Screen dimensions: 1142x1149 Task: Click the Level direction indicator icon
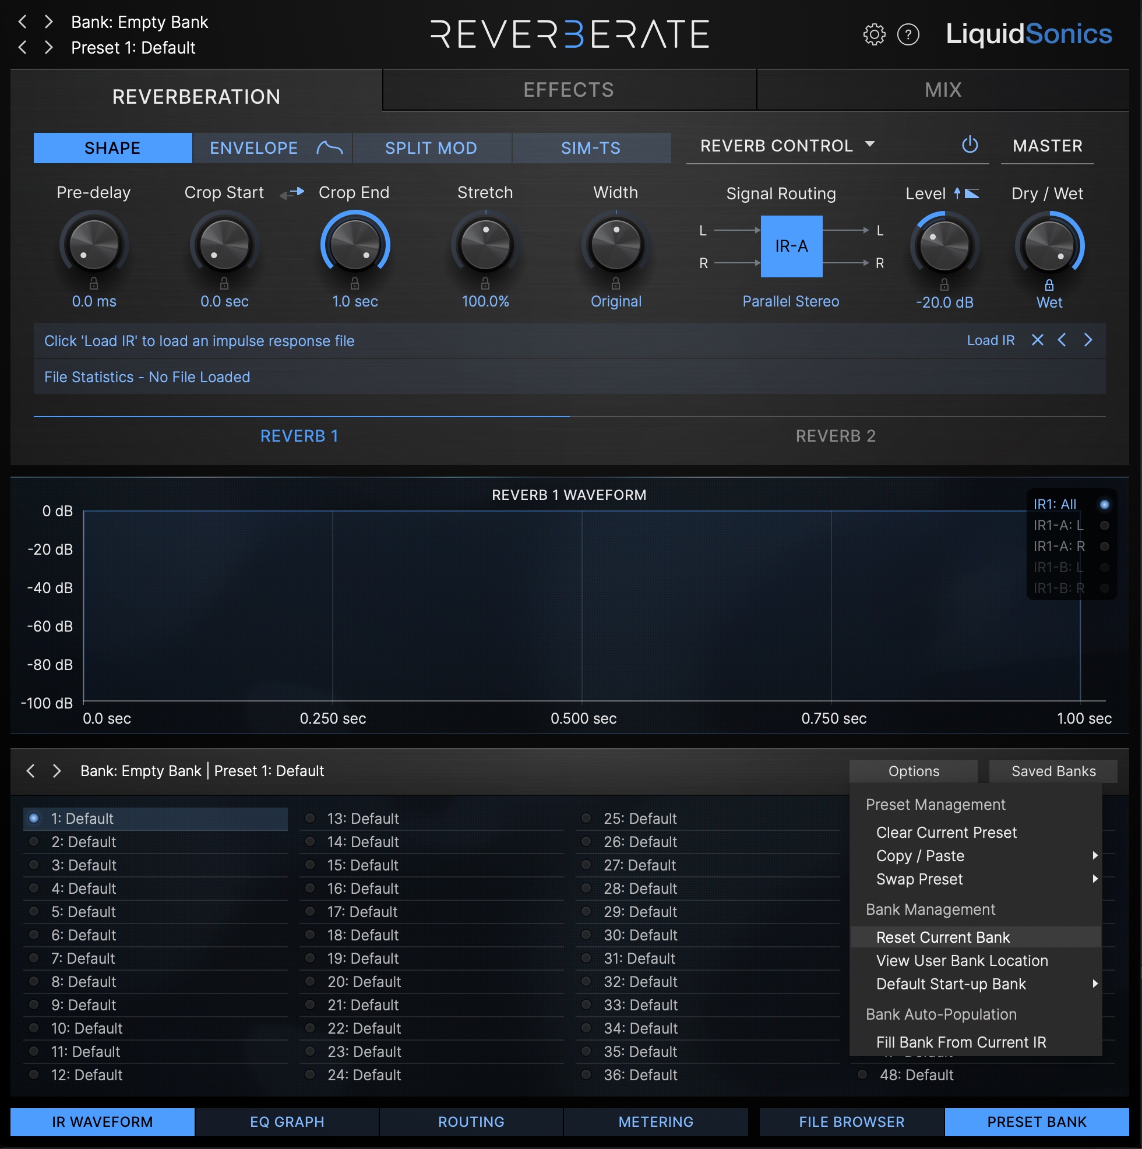tap(966, 193)
